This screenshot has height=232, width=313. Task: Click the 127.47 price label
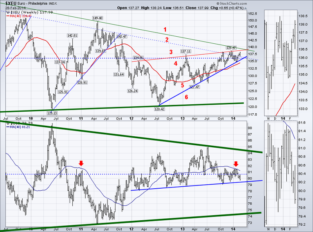[x=194, y=87]
